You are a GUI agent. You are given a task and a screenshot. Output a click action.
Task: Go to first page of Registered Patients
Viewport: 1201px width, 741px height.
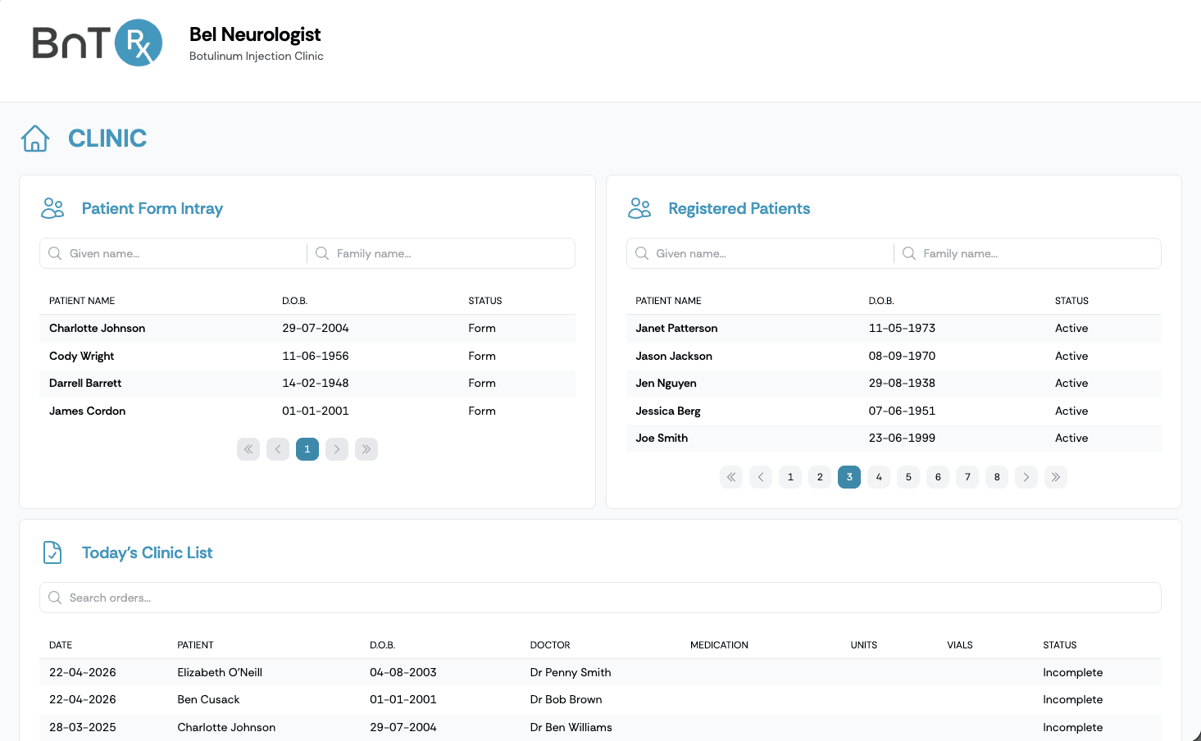tap(731, 477)
